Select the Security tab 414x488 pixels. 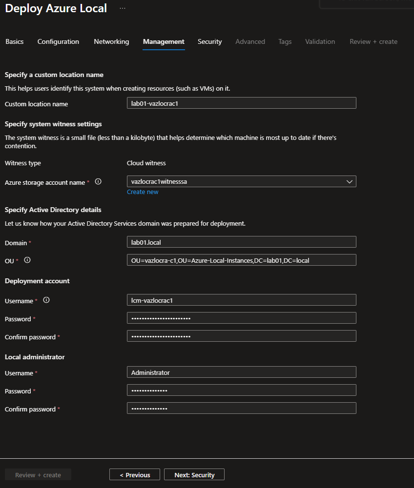[209, 41]
